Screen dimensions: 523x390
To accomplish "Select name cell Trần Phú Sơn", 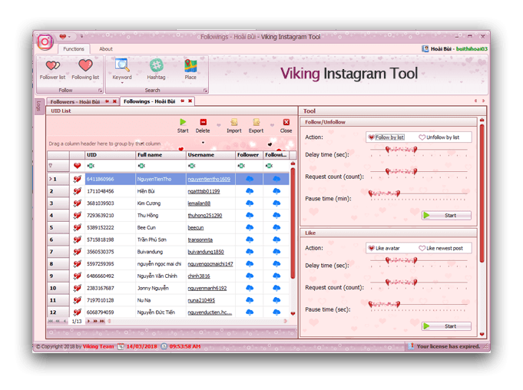I will (161, 240).
